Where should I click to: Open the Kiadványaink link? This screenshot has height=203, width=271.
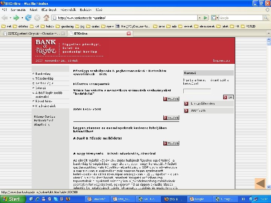46,106
